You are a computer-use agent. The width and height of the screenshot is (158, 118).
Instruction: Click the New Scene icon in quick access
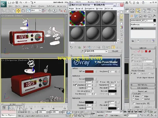tap(10, 2)
